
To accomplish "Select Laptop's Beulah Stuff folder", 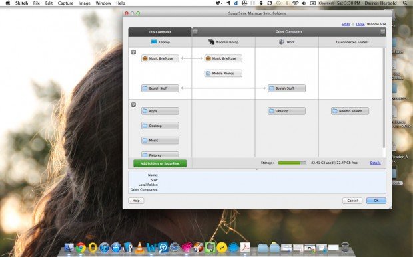I will 160,88.
